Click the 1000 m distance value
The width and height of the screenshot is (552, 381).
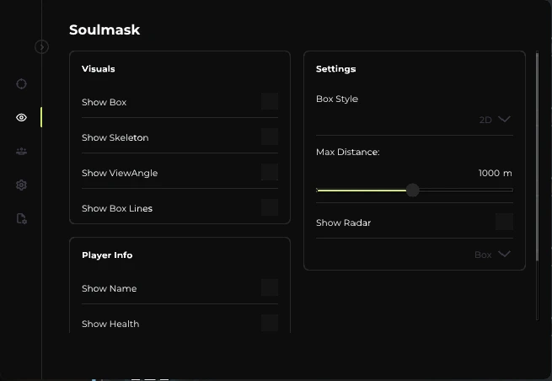(x=495, y=173)
